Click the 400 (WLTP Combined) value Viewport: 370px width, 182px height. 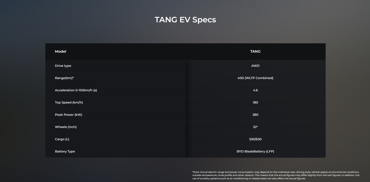point(255,78)
